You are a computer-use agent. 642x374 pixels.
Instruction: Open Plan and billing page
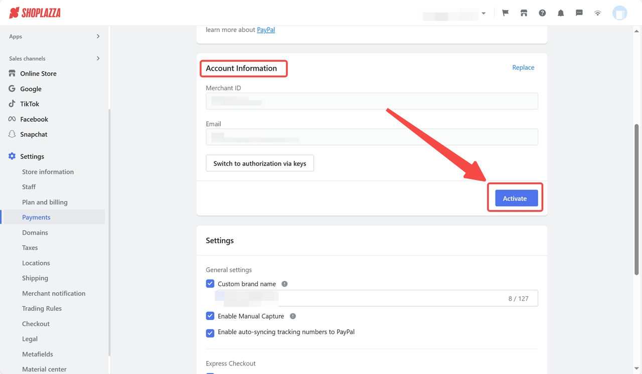pyautogui.click(x=45, y=202)
